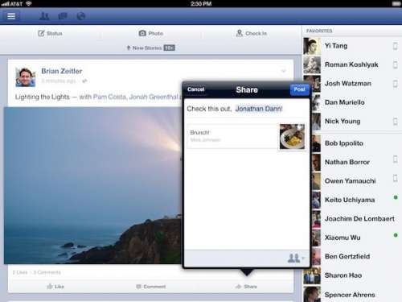Open chat with Keito Uchiyama
The image size is (402, 302).
coord(356,200)
